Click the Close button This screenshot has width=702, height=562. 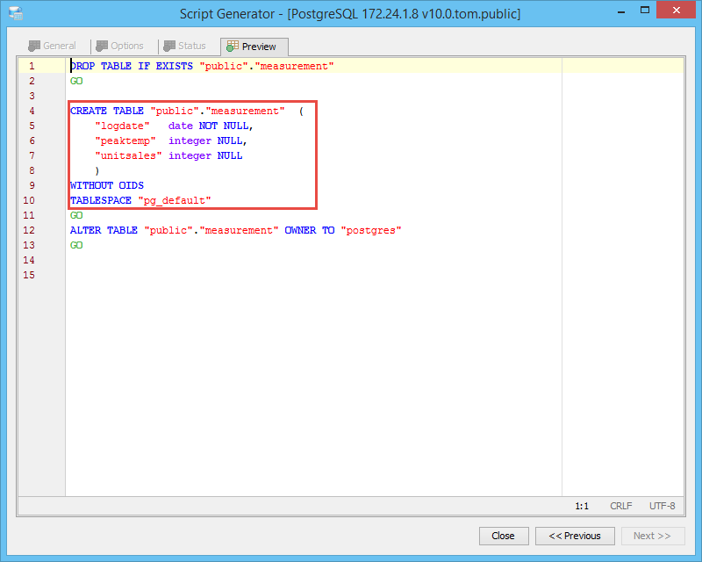pyautogui.click(x=504, y=536)
